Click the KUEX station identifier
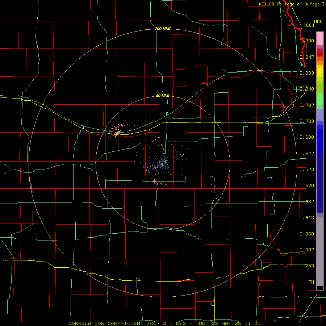This screenshot has width=326, height=326. point(203,323)
